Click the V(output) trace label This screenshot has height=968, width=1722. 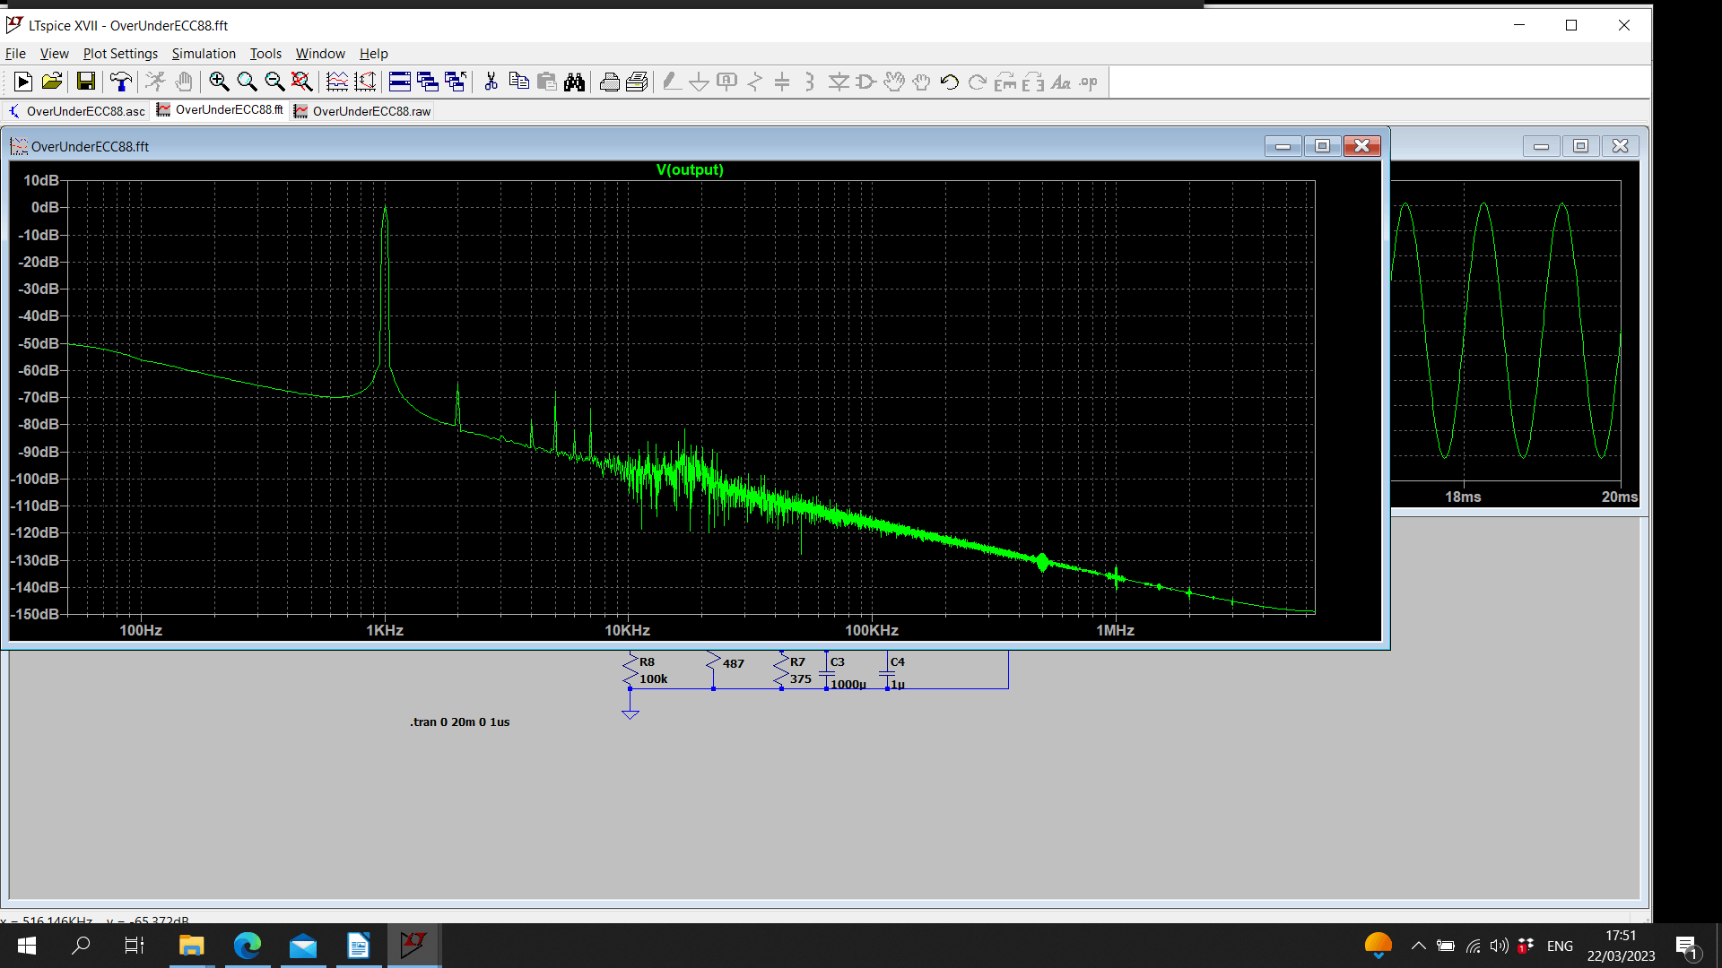click(690, 170)
